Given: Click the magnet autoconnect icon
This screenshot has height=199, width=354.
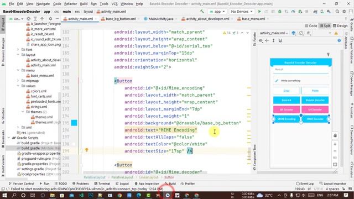Looking at the screenshot, I should tap(280, 40).
